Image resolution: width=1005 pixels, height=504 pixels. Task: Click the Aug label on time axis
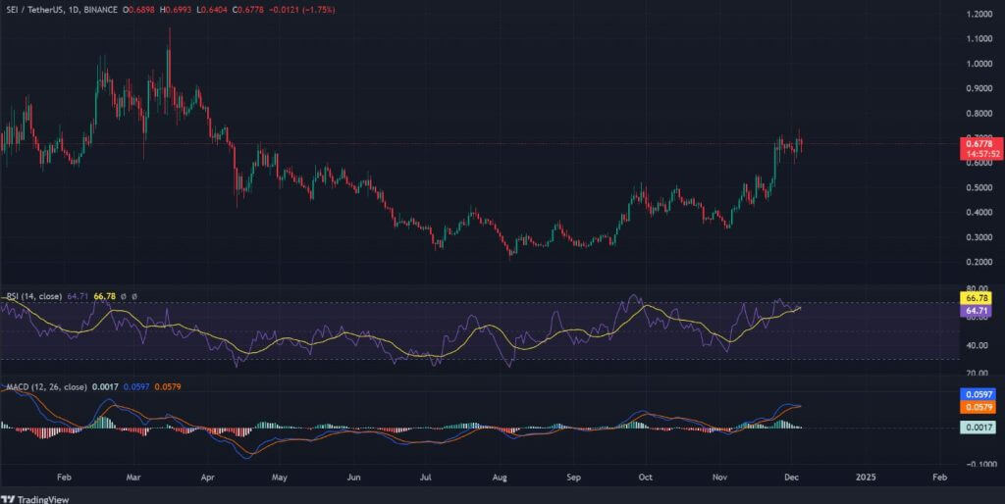click(500, 478)
